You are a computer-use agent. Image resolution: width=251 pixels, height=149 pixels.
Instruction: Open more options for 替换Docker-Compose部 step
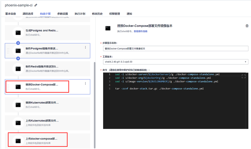coord(85,83)
